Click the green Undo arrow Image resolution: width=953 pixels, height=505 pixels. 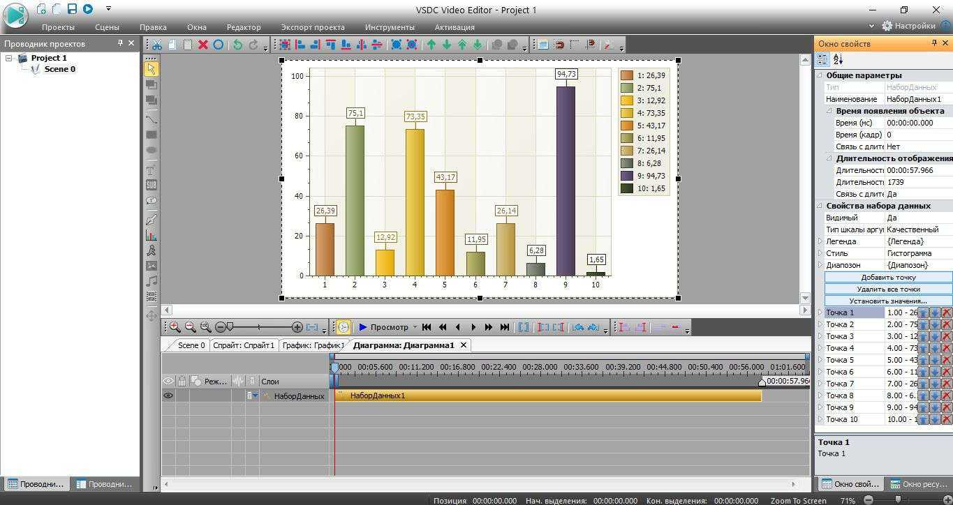[237, 45]
